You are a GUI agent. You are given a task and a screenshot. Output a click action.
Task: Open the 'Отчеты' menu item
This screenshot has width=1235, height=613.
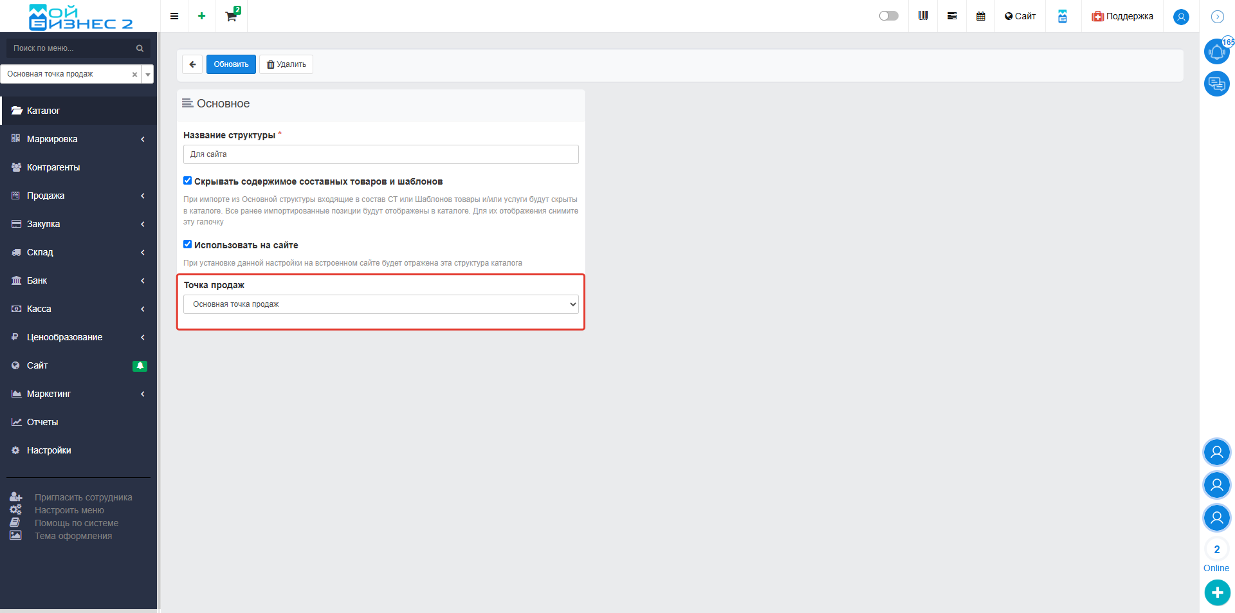tap(42, 422)
